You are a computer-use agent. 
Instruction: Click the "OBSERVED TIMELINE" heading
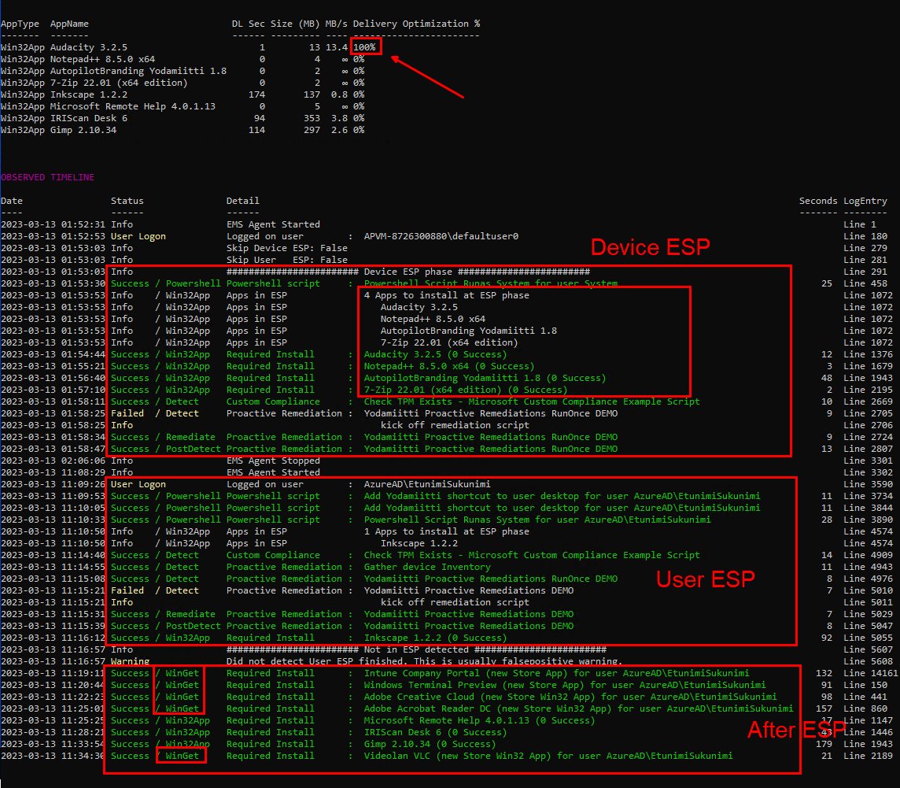coord(48,177)
